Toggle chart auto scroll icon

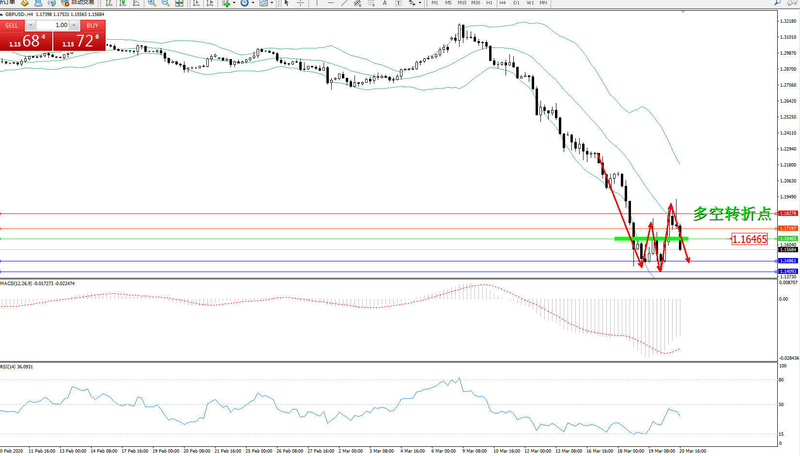[x=196, y=3]
